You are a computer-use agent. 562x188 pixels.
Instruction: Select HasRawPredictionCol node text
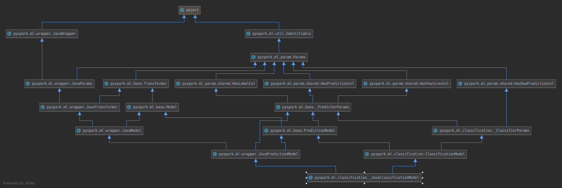point(509,84)
